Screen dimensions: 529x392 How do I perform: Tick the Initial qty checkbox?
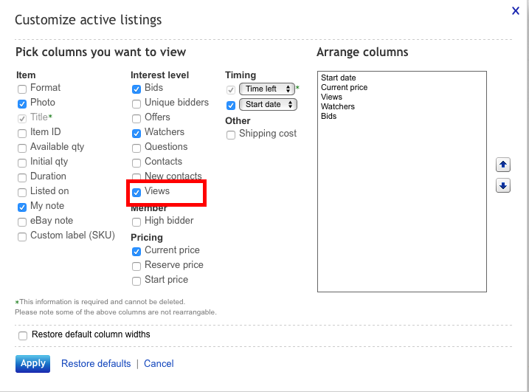click(x=22, y=163)
